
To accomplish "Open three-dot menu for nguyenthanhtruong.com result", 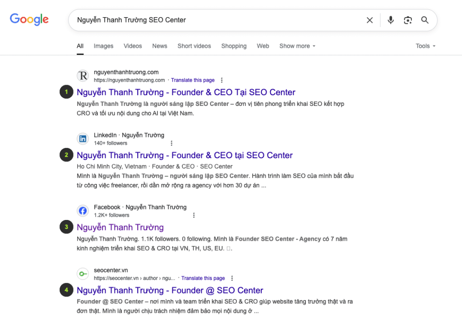I will click(222, 80).
